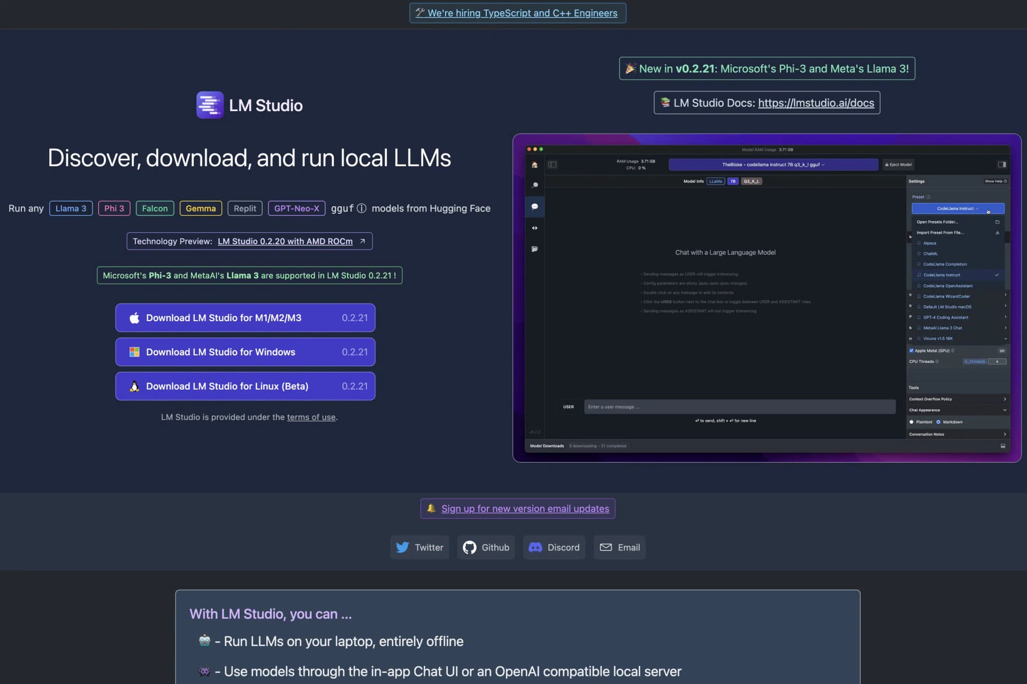Open the CodeLlama Instruct preset dropdown
Viewport: 1027px width, 684px height.
point(957,208)
